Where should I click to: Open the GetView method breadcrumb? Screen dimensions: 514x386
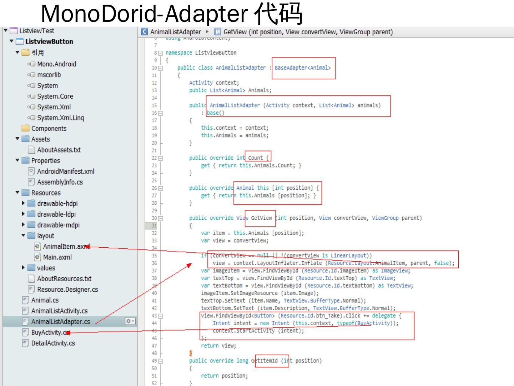click(x=308, y=32)
